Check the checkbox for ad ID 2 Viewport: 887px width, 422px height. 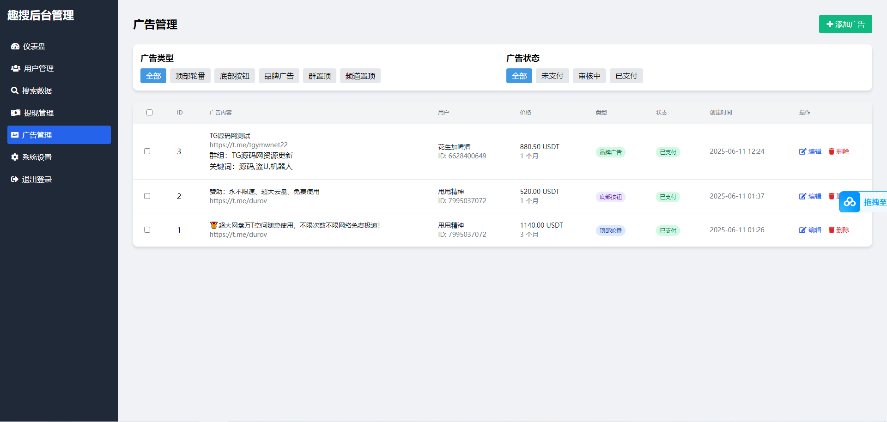pyautogui.click(x=147, y=196)
